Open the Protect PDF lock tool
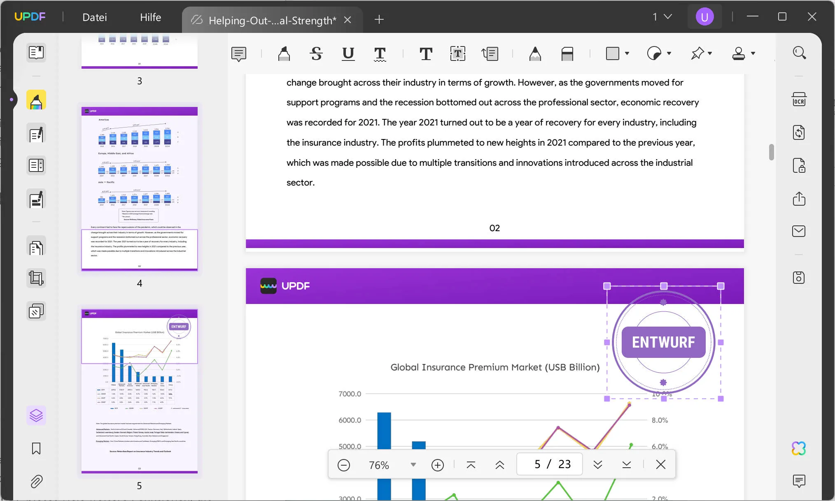Image resolution: width=835 pixels, height=501 pixels. pos(799,165)
